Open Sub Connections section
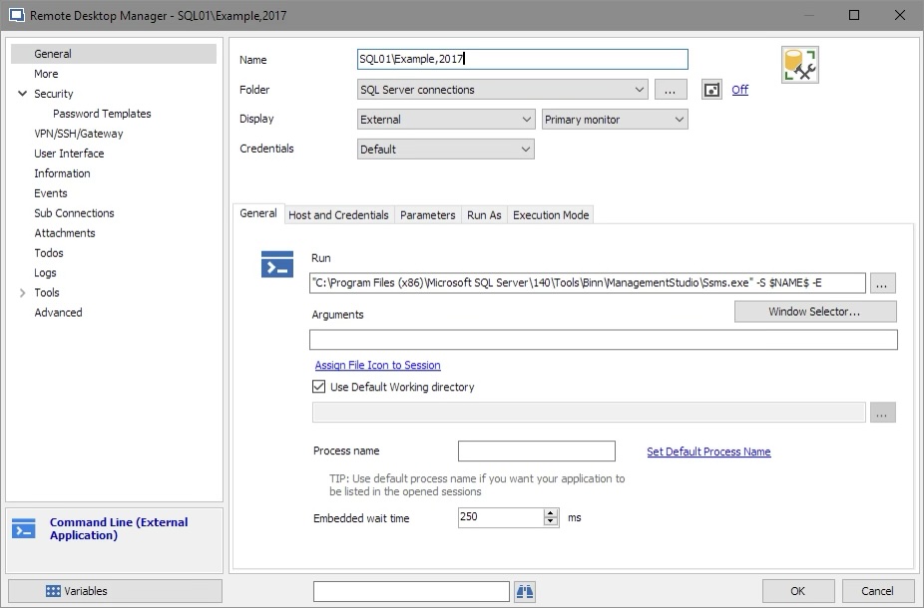The image size is (924, 608). [x=74, y=213]
